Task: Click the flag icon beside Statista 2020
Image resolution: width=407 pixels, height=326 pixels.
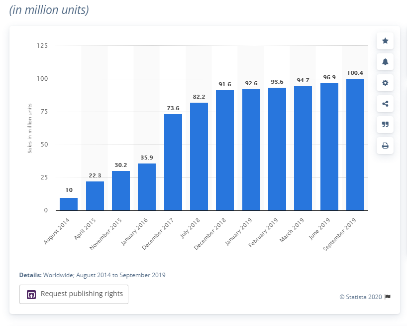Action: pyautogui.click(x=388, y=297)
